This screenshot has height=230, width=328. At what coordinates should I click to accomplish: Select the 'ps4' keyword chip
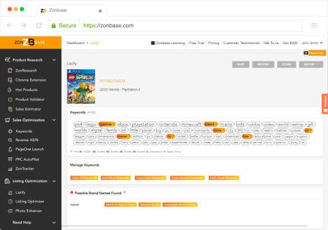[79, 124]
